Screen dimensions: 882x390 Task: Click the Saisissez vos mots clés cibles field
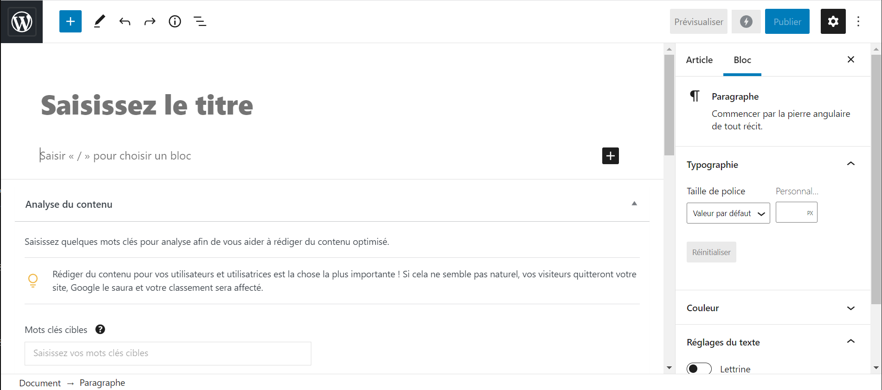(168, 353)
